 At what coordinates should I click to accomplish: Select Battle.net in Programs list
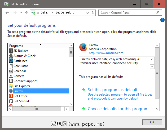(20, 61)
